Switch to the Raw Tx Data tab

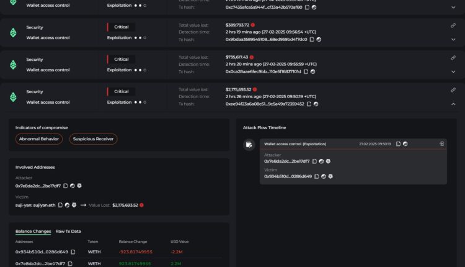click(x=68, y=231)
